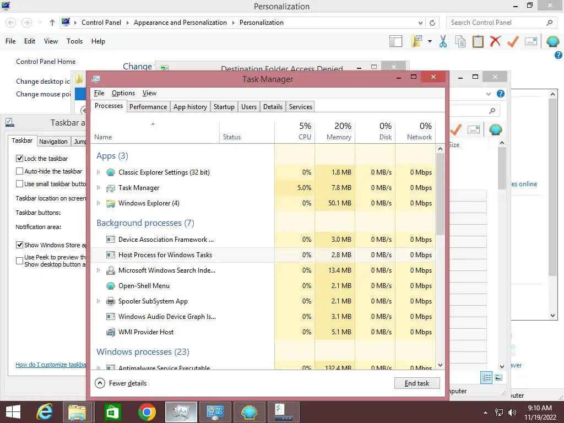Screen dimensions: 564x423
Task: Click the Open-Shell shell icon on taskbar
Action: coord(249,412)
